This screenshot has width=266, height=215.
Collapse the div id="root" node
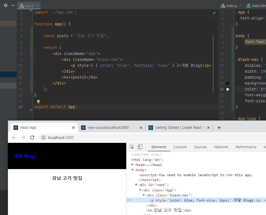136,185
